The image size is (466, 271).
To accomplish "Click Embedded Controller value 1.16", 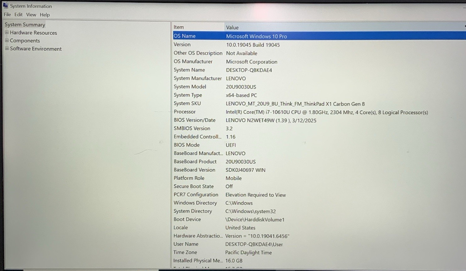I will (231, 137).
